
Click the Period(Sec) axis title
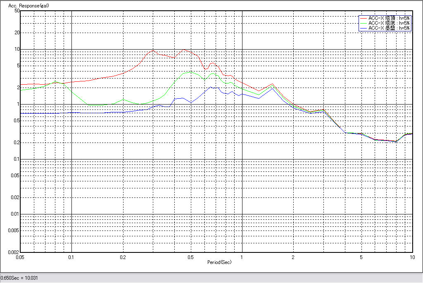219,262
